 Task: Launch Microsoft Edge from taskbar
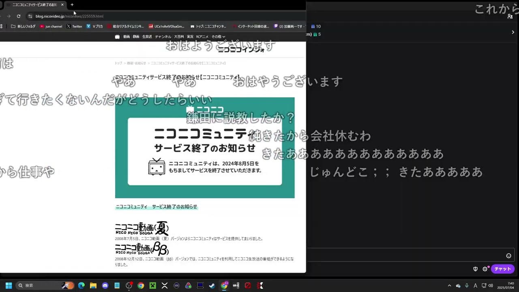(81, 286)
